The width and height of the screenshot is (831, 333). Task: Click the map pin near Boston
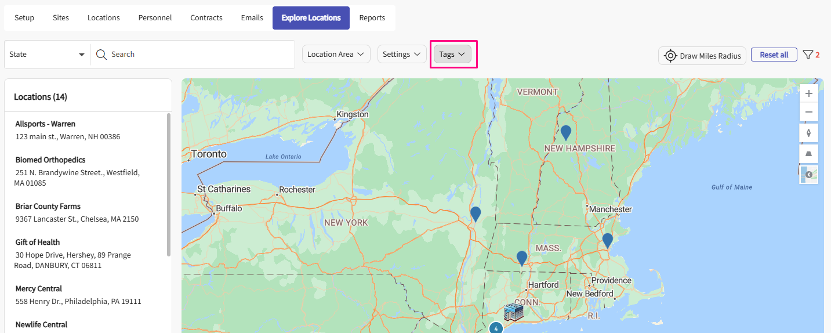click(x=607, y=240)
